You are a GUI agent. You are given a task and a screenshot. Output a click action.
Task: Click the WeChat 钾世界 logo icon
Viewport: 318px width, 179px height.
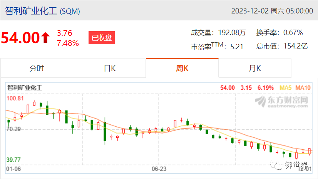276,165
